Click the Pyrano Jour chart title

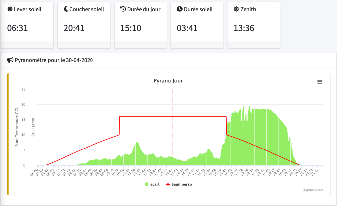pyautogui.click(x=168, y=80)
